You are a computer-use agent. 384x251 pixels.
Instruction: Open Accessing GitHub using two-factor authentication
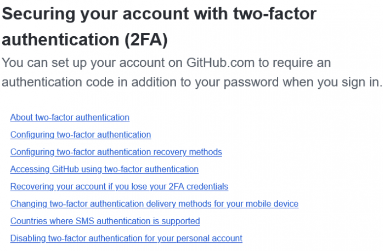[x=104, y=169]
